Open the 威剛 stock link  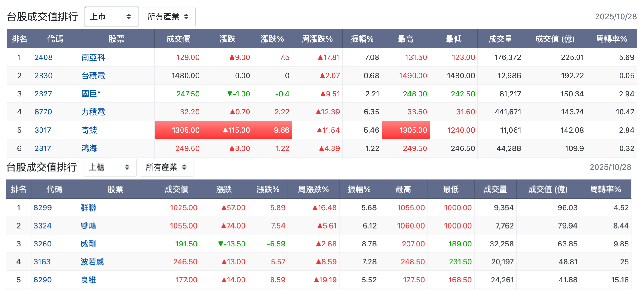[88, 244]
